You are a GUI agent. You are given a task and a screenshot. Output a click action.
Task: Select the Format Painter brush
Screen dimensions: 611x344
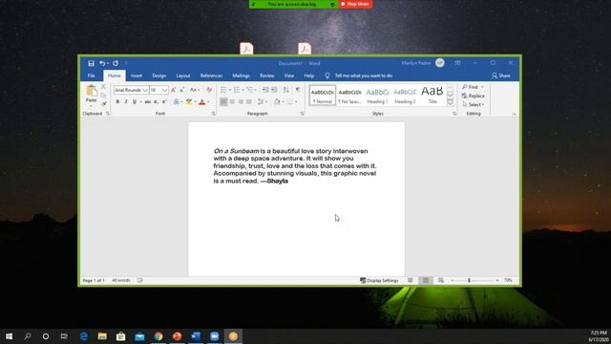pyautogui.click(x=104, y=104)
